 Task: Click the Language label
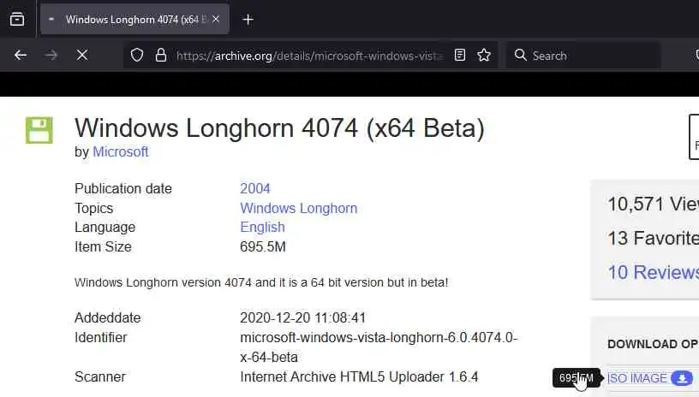tap(105, 228)
